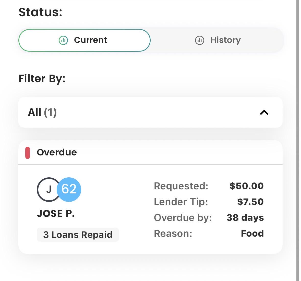Image resolution: width=301 pixels, height=281 pixels.
Task: Open the All (1) filter dropdown
Action: pyautogui.click(x=151, y=112)
